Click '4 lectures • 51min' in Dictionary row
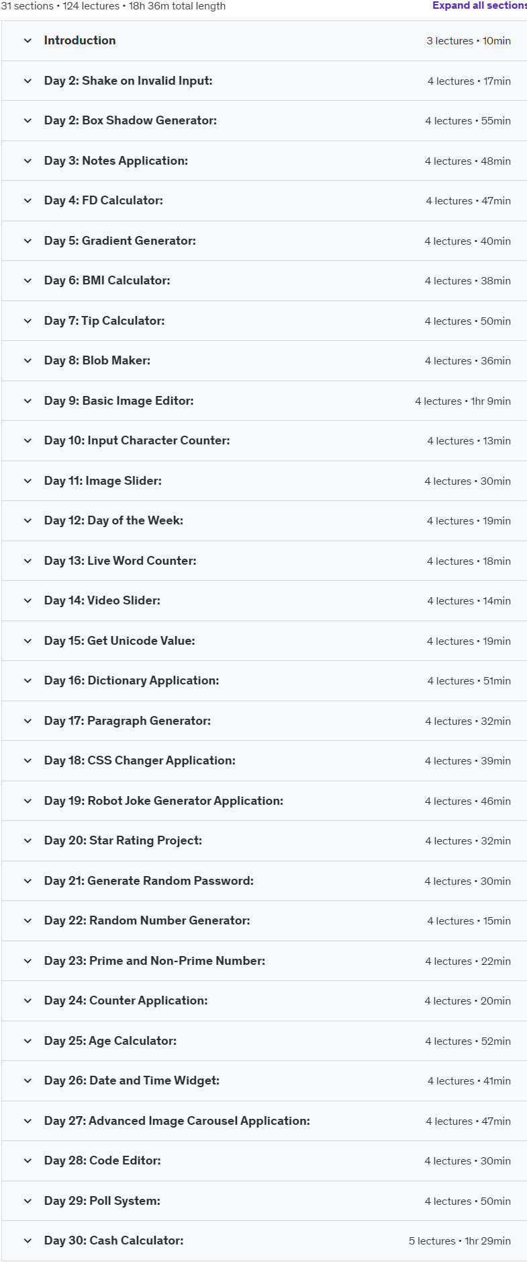The height and width of the screenshot is (1262, 527). coord(469,681)
